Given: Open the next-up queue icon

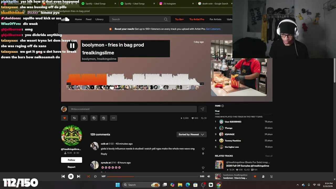Looking at the screenshot, I should click(x=271, y=176).
